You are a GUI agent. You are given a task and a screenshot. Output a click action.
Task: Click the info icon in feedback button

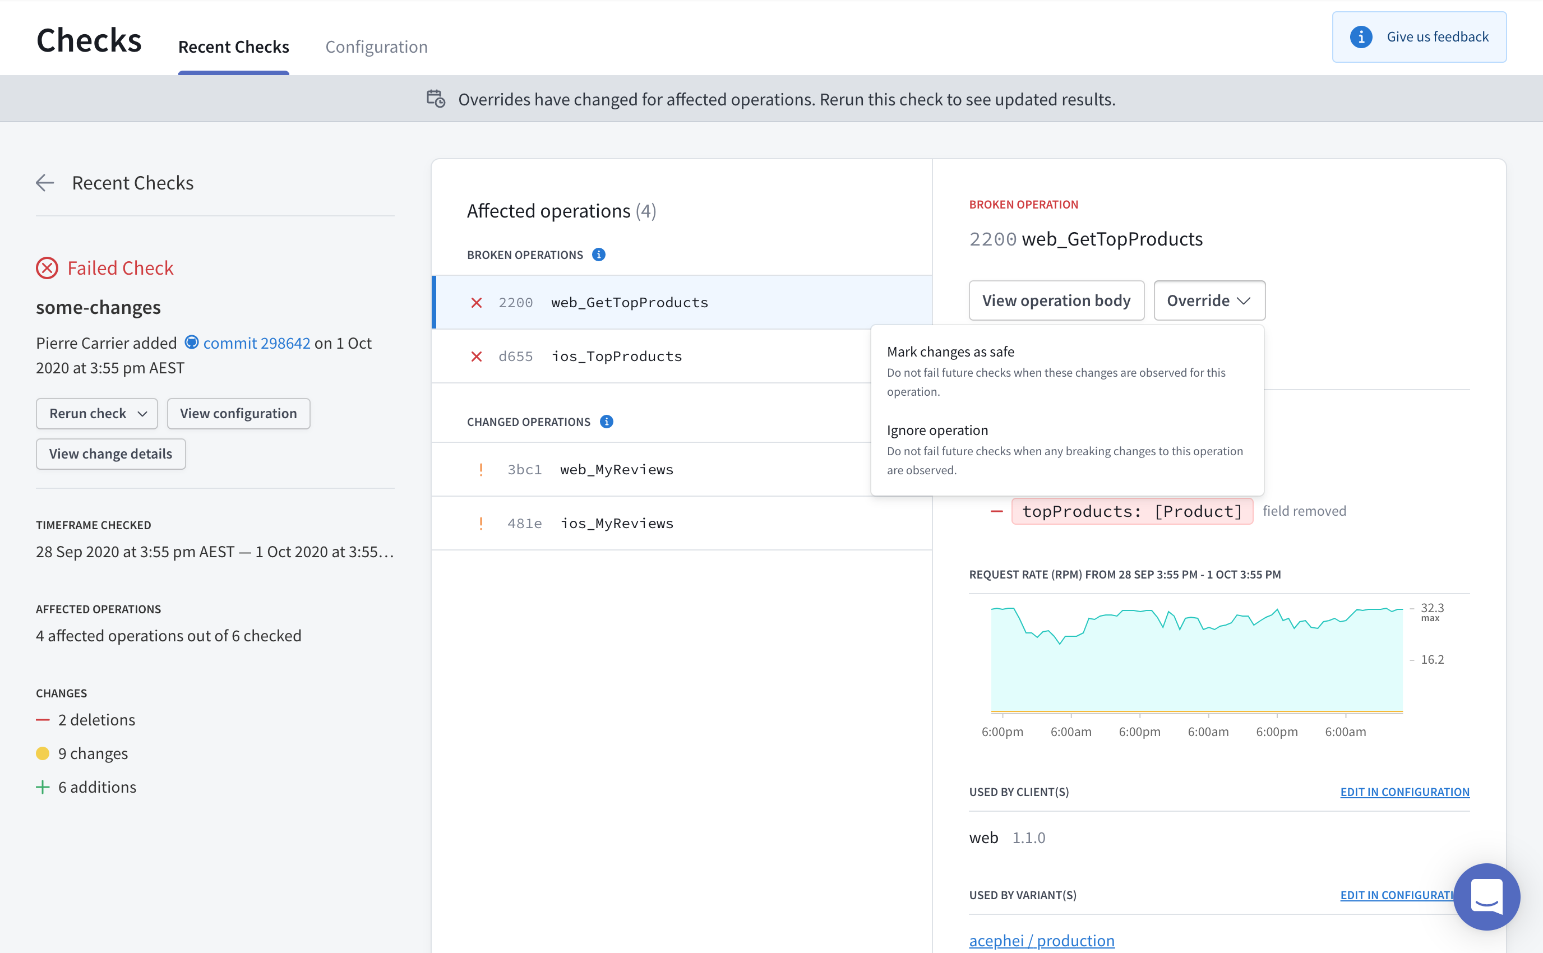tap(1360, 37)
